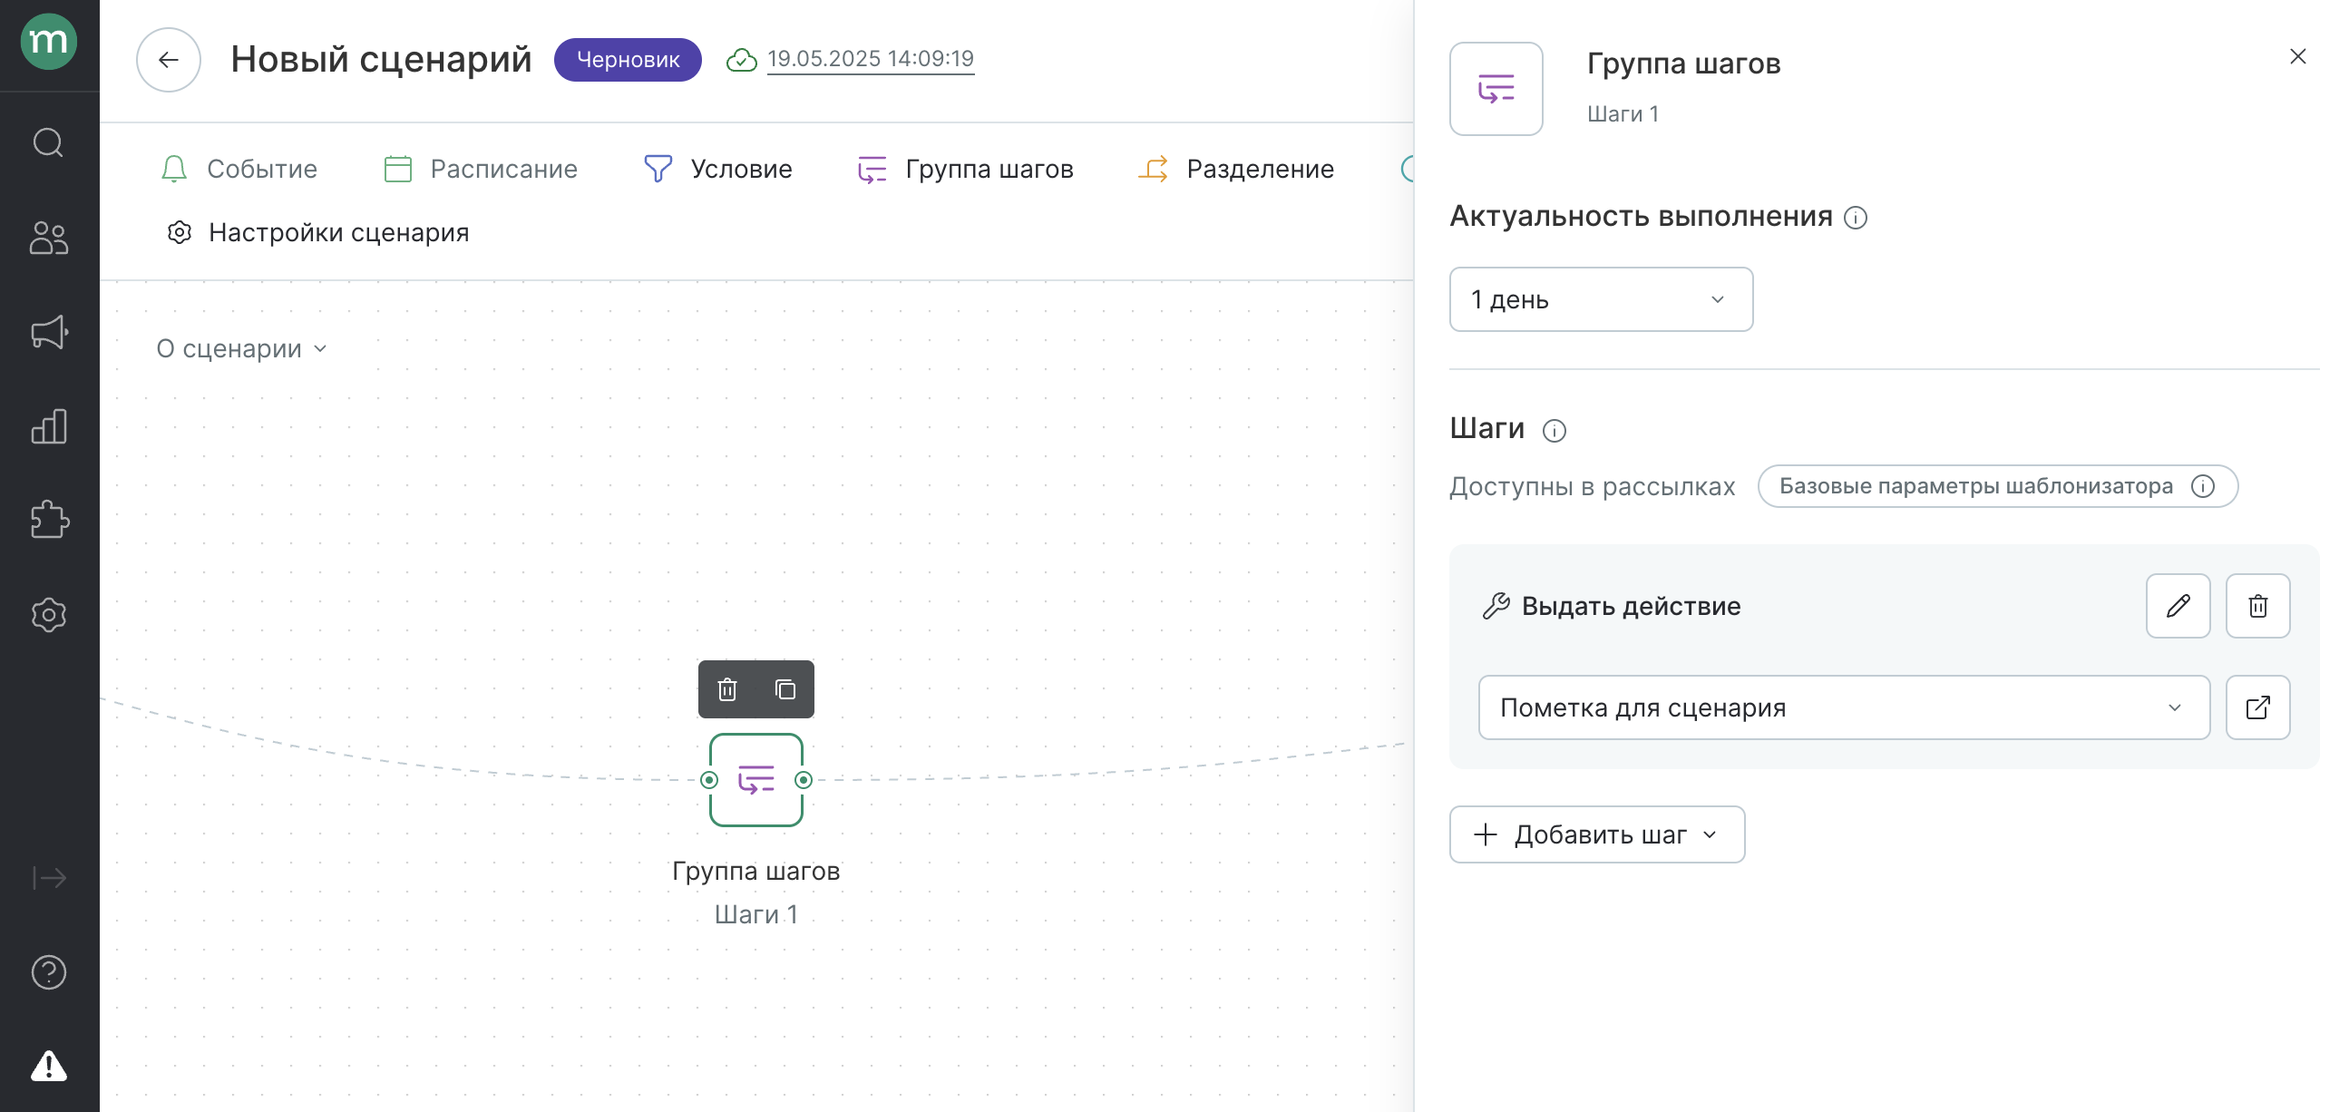Open Настройки сценария
The width and height of the screenshot is (2349, 1112).
317,232
